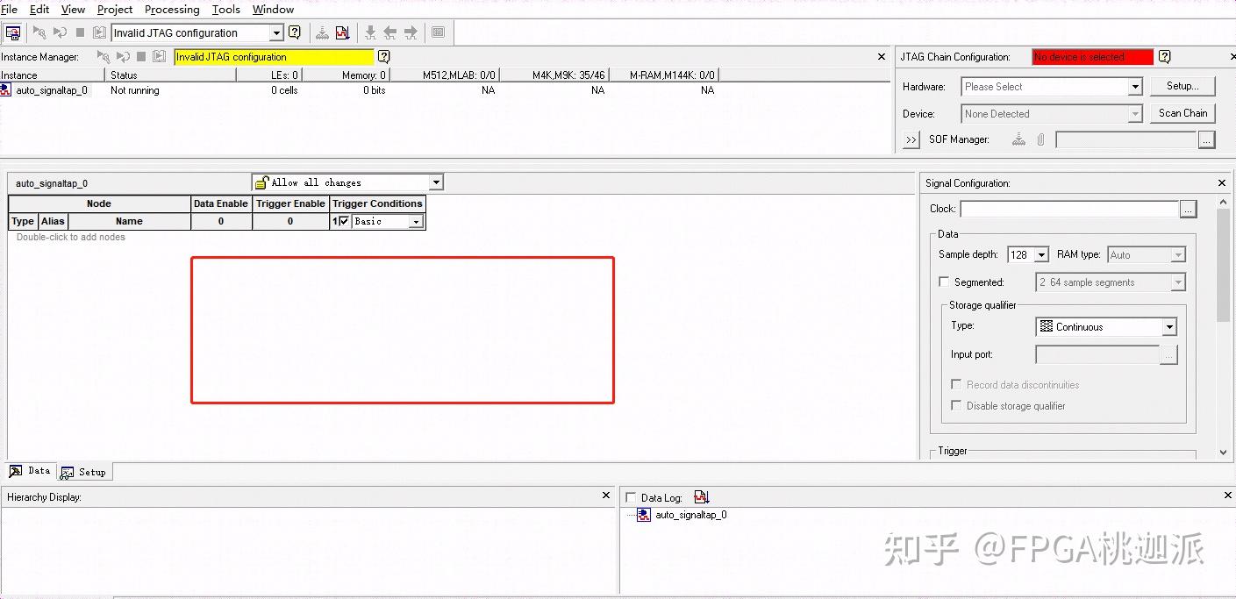Select auto_signaltap_0 instance in Instance Manager
1236x599 pixels.
point(53,90)
